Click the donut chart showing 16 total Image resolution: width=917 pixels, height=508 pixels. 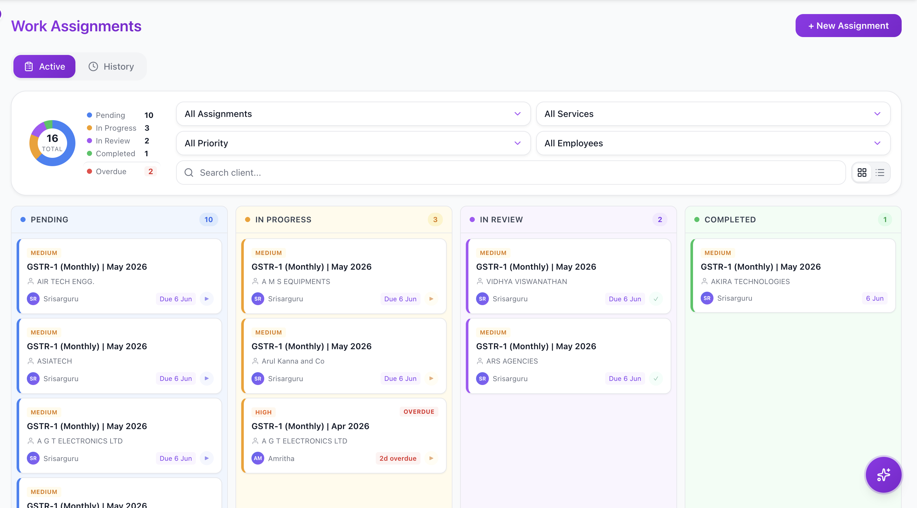pos(52,143)
